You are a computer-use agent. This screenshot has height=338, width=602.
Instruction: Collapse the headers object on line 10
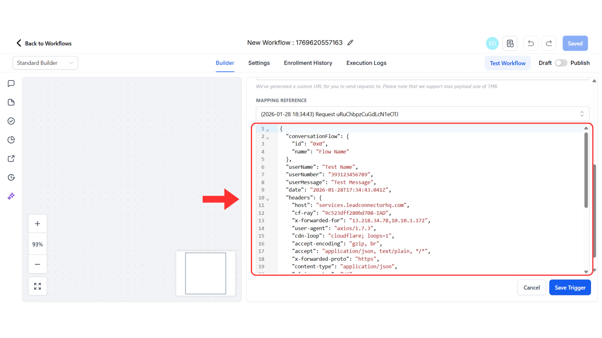(x=268, y=199)
